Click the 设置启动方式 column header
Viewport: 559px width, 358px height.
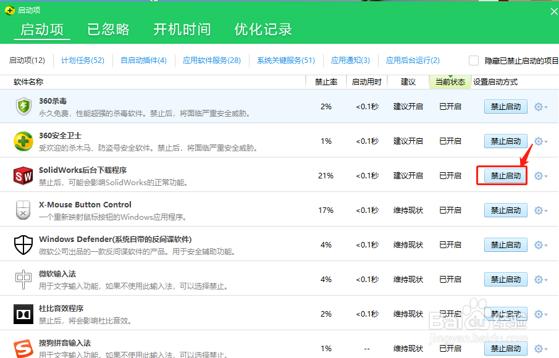[495, 82]
